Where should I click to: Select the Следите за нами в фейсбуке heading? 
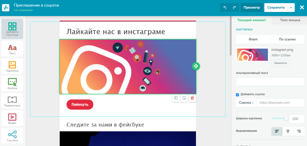click(105, 125)
